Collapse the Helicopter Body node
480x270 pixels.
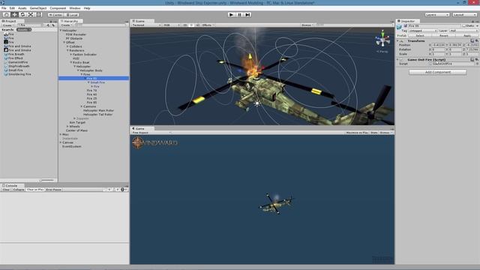click(x=78, y=70)
